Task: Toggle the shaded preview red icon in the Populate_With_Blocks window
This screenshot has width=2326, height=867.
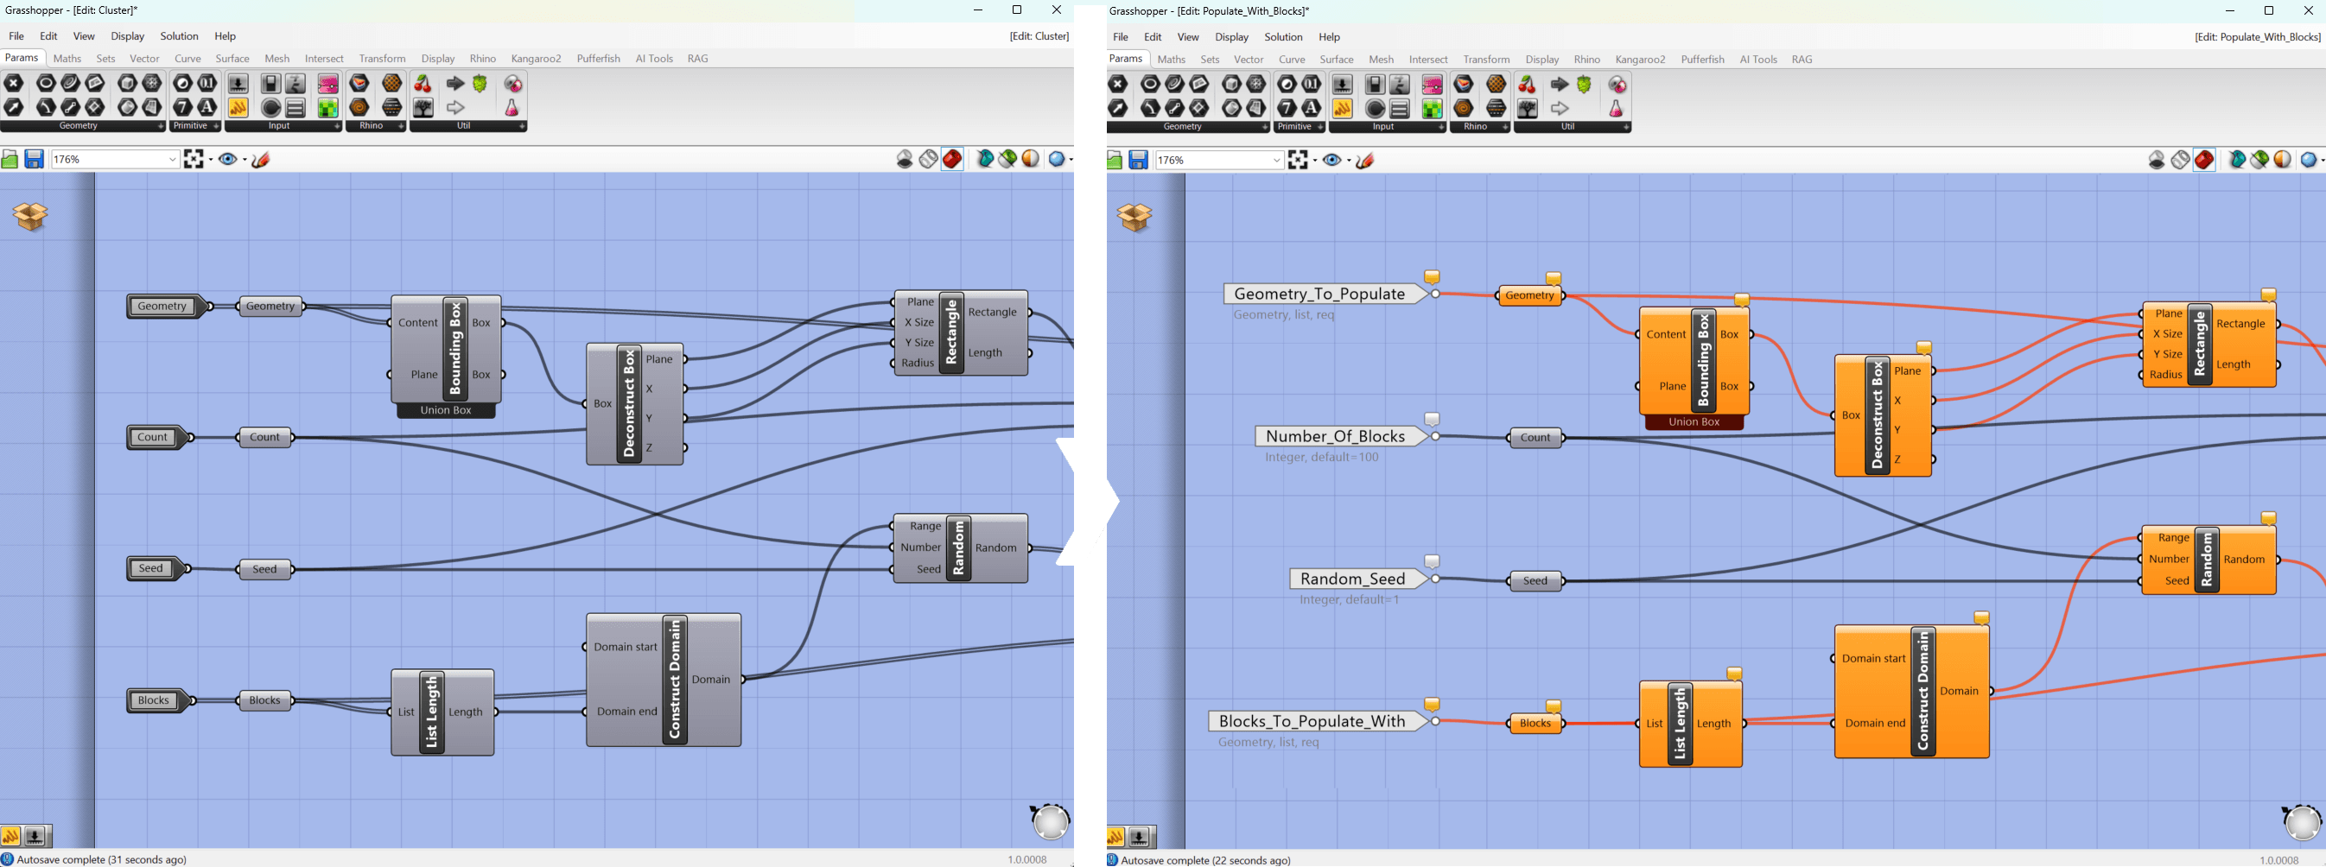Action: pos(2204,160)
